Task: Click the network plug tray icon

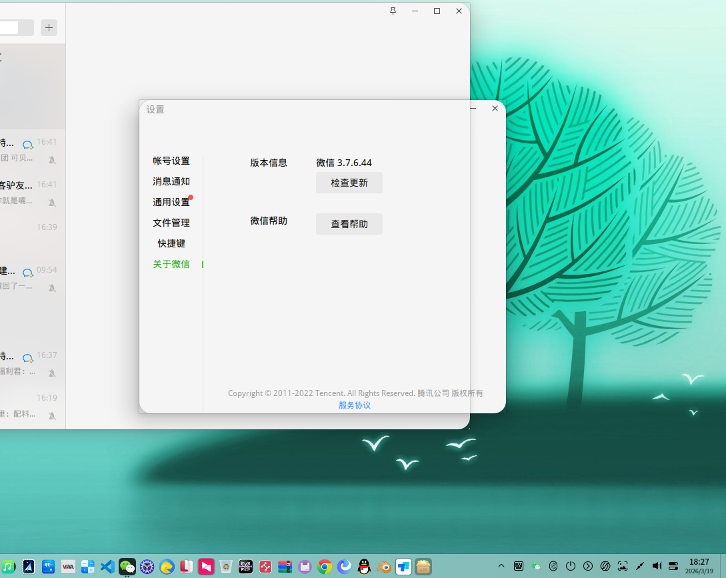Action: (x=640, y=566)
